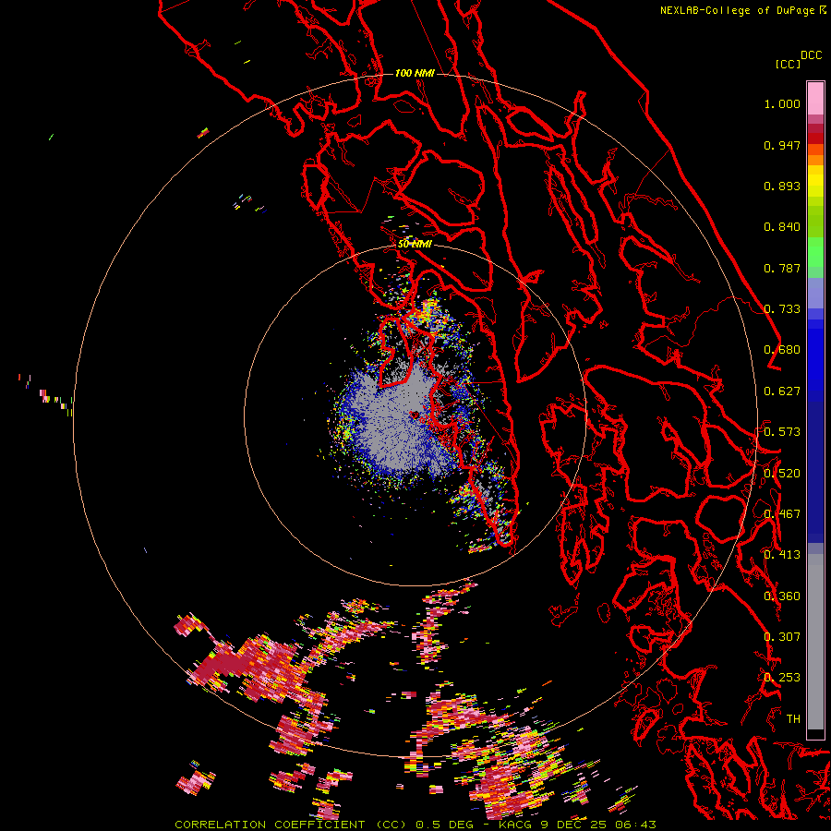This screenshot has width=831, height=831.
Task: Click the pink top segment of color bar
Action: [x=815, y=98]
